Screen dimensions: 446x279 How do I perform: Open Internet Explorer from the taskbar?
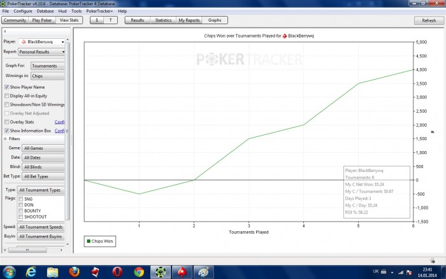point(31,272)
